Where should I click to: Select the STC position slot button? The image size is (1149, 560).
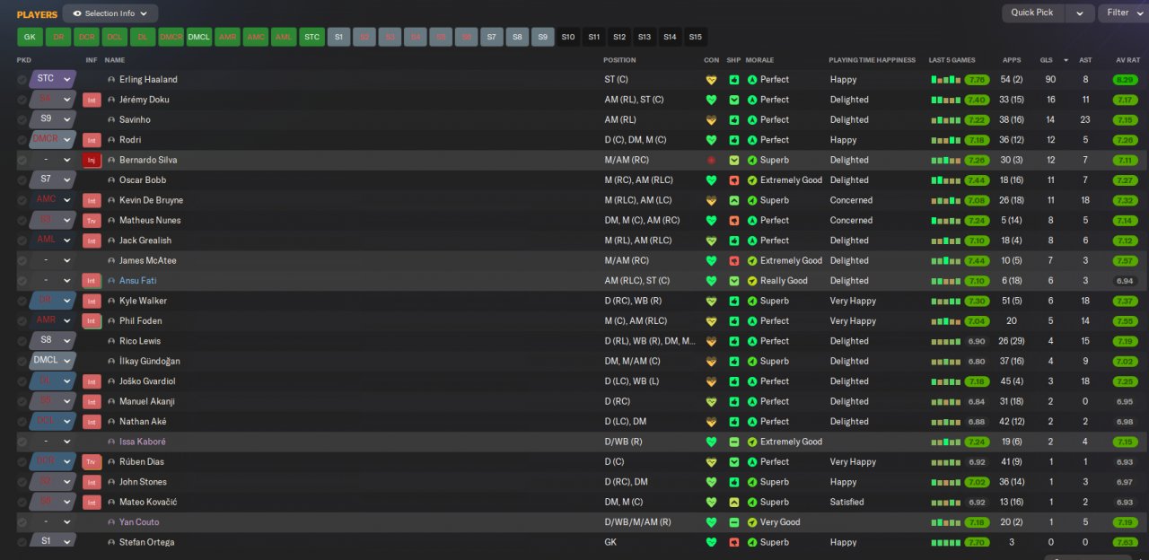(311, 37)
